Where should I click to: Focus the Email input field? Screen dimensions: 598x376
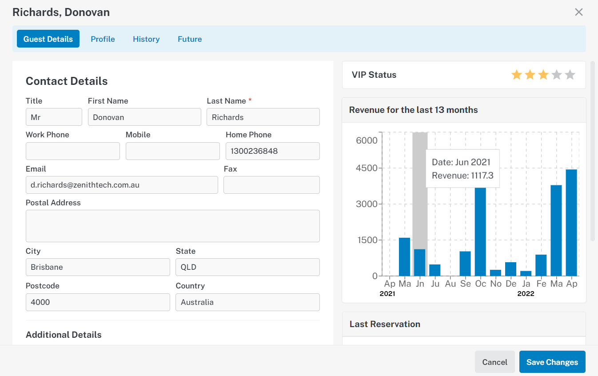click(122, 185)
